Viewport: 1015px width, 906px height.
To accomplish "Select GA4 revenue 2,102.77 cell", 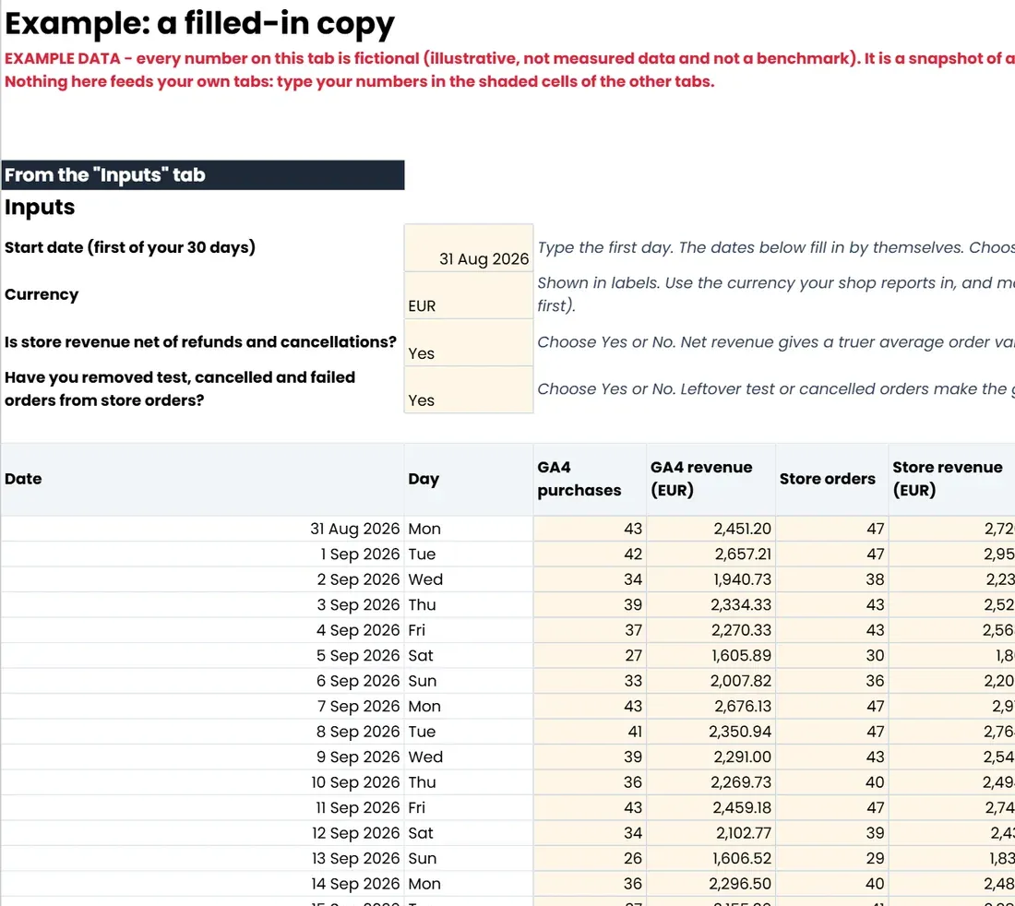I will (710, 833).
